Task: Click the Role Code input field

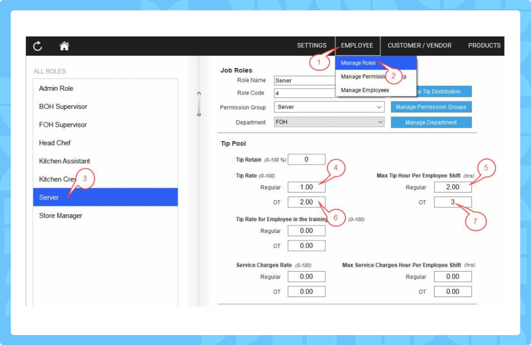Action: [304, 93]
